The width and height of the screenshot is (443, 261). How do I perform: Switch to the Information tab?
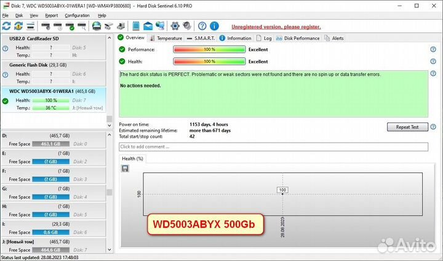[235, 38]
